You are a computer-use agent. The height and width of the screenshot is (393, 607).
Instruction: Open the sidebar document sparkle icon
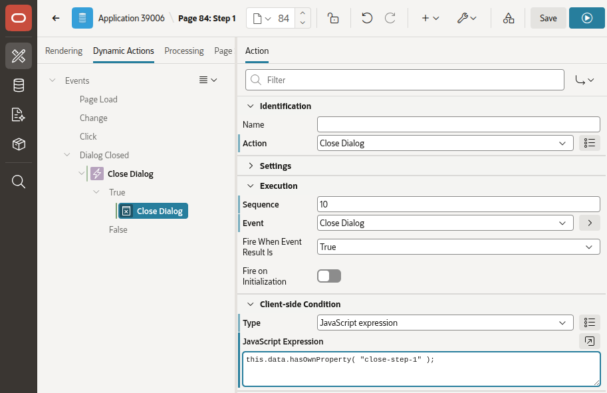19,114
